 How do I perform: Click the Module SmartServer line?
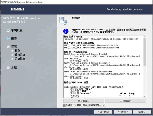[x=88, y=72]
